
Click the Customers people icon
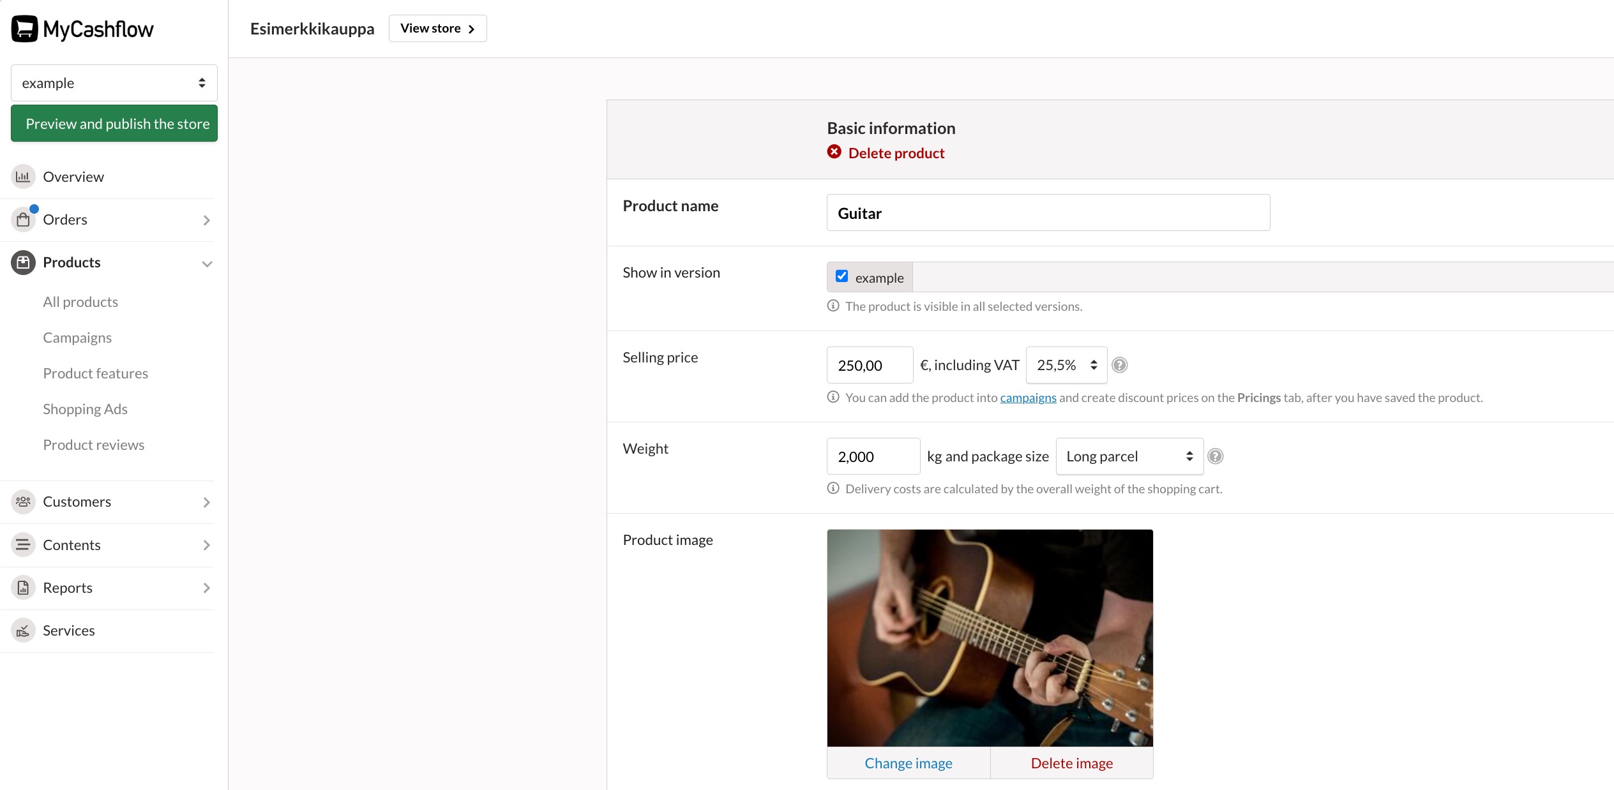23,502
